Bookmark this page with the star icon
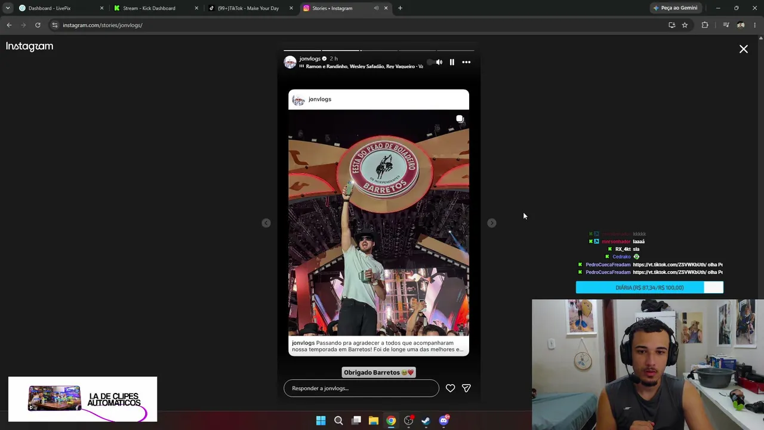The width and height of the screenshot is (764, 430). click(685, 25)
